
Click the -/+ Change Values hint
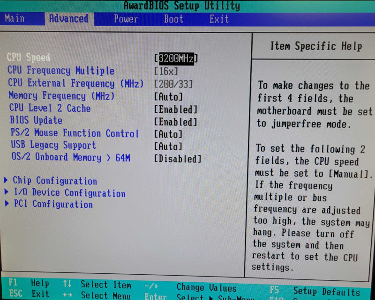coord(191,287)
